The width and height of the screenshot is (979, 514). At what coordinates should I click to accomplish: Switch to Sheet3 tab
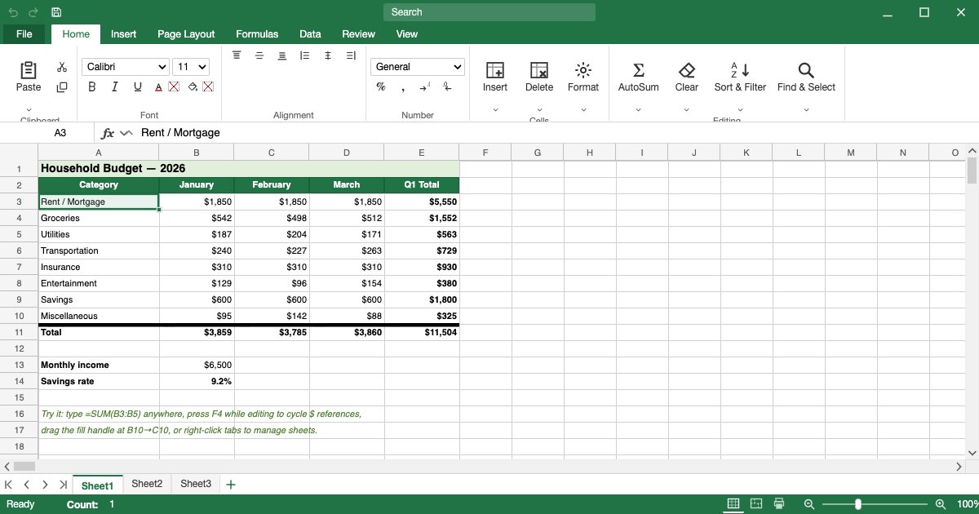[196, 484]
